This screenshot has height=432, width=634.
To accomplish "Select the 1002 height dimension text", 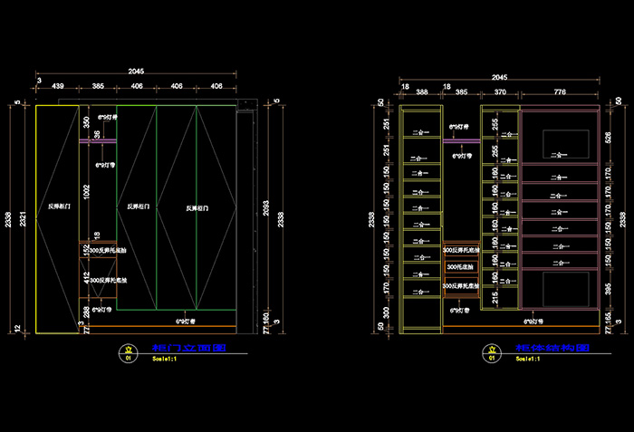I will pyautogui.click(x=87, y=190).
